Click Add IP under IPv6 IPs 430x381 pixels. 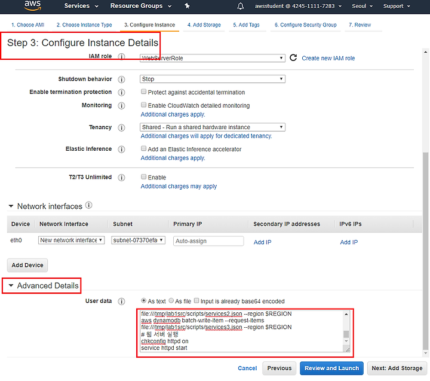click(x=349, y=242)
